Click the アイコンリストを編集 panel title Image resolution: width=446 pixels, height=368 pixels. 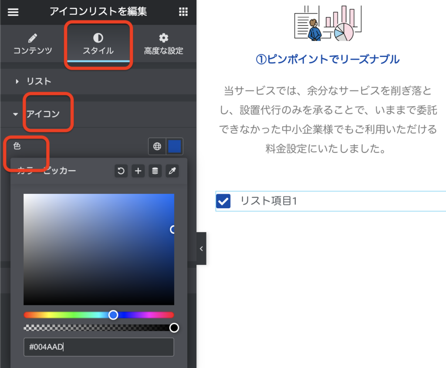tap(98, 12)
